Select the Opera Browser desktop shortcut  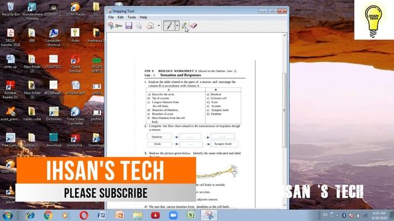pos(75,64)
